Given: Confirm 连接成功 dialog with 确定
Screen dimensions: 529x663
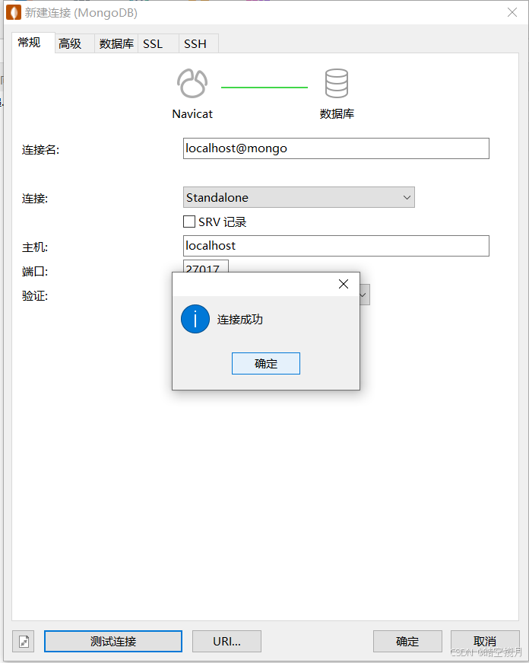Looking at the screenshot, I should [x=266, y=364].
